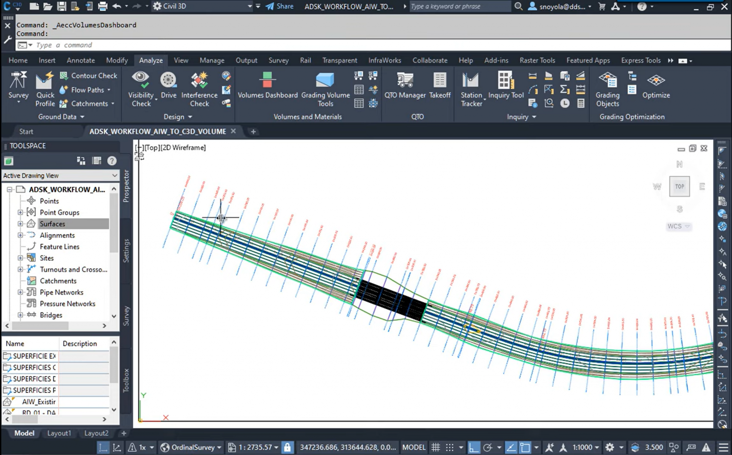Activate the Drive tool
This screenshot has width=732, height=455.
168,86
